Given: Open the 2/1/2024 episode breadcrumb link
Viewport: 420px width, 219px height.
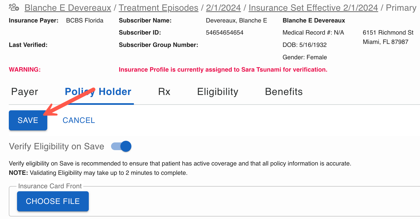Looking at the screenshot, I should click(223, 8).
